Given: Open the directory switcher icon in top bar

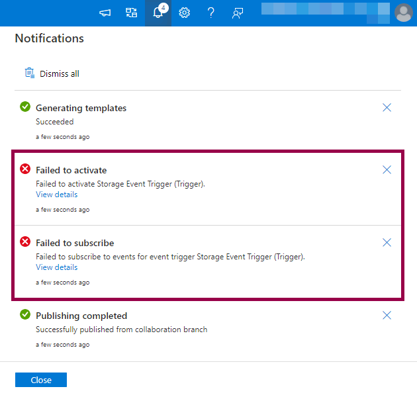Looking at the screenshot, I should pos(131,13).
